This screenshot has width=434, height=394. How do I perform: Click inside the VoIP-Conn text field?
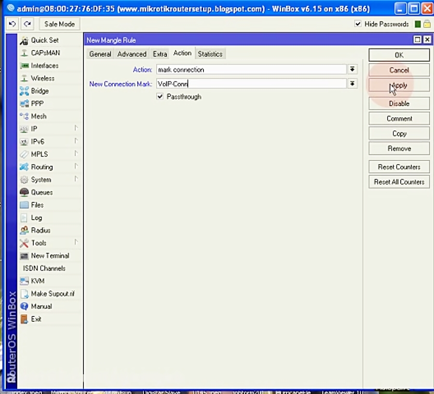click(x=217, y=83)
